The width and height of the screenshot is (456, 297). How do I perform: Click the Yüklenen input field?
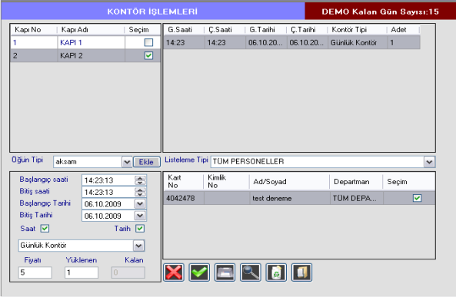(82, 272)
